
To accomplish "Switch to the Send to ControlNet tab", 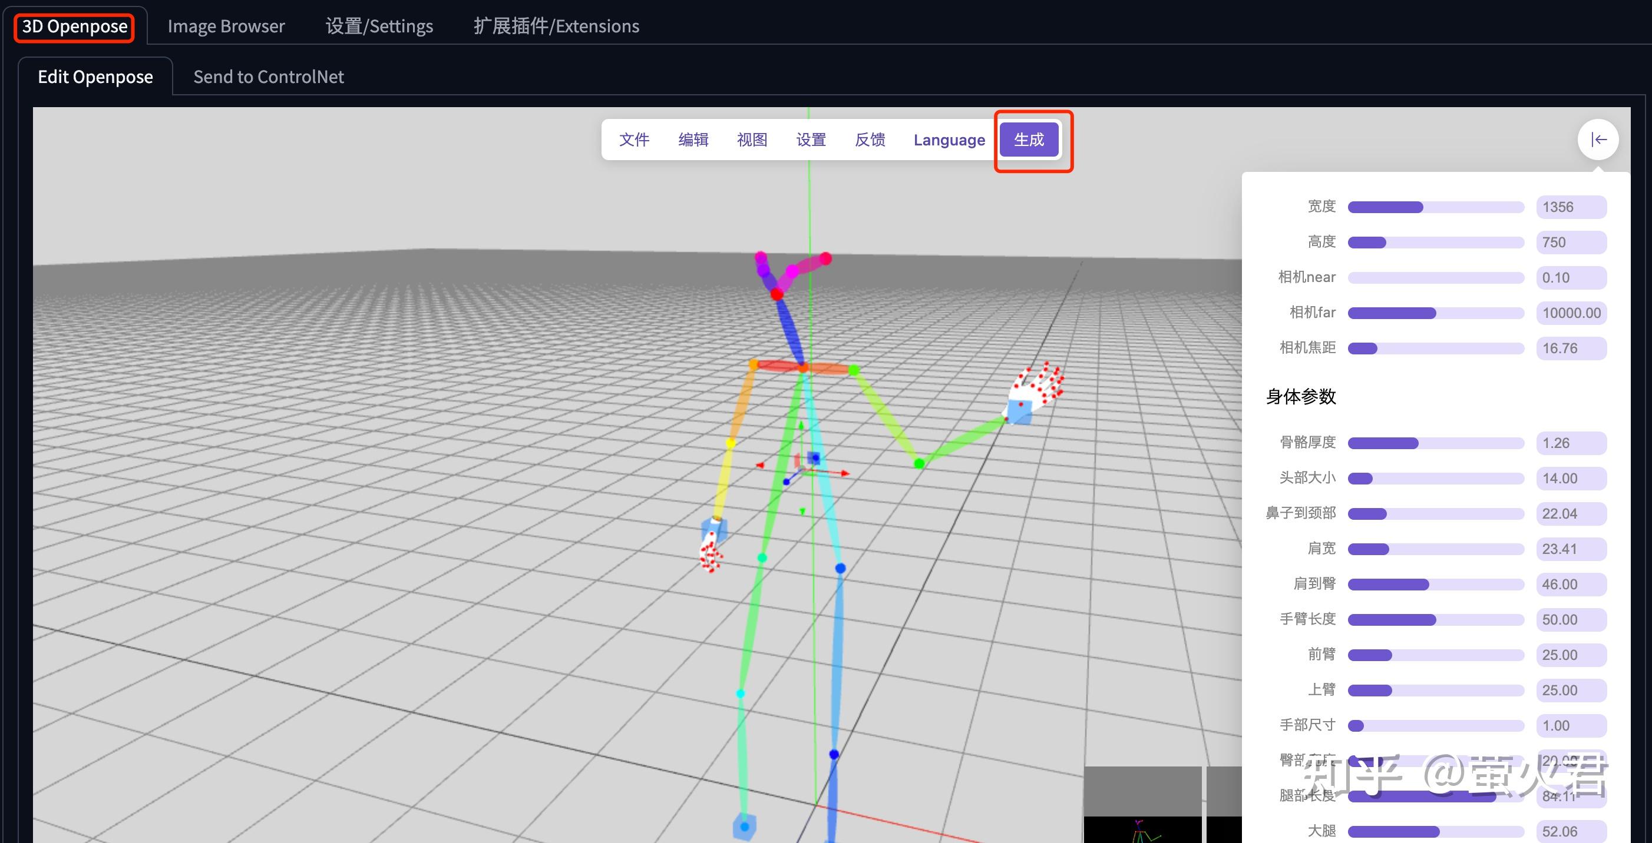I will pos(269,76).
